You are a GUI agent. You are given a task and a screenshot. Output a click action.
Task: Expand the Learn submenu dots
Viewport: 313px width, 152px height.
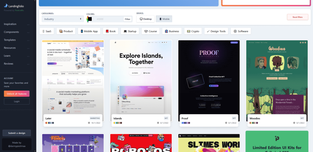coord(28,57)
